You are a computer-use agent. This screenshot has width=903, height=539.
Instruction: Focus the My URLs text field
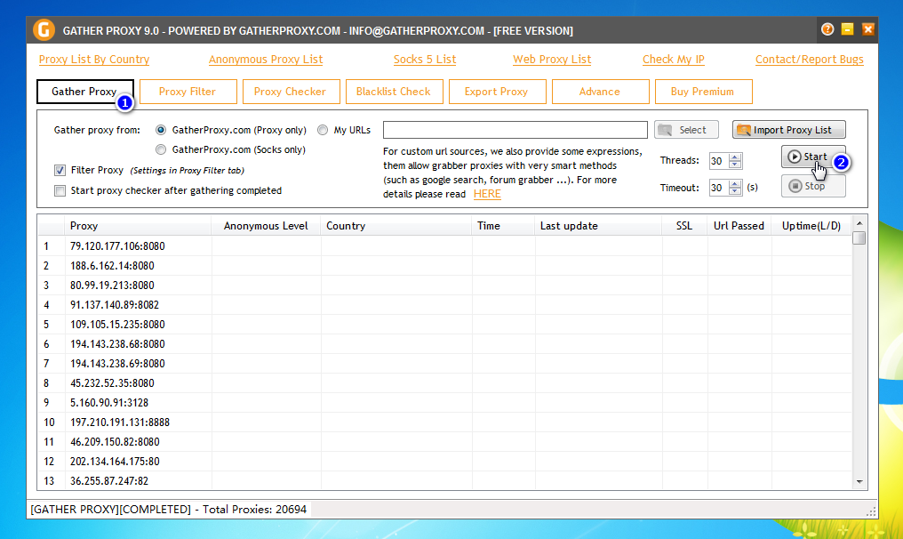click(515, 130)
